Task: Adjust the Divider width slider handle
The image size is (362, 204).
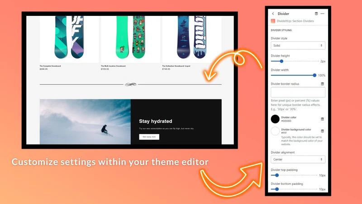Action: (x=314, y=75)
